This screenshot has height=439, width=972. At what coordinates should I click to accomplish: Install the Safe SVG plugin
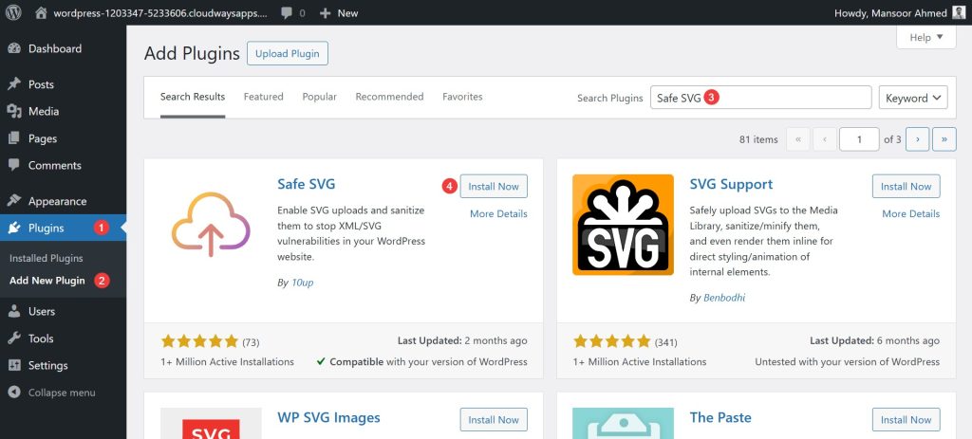pos(494,187)
